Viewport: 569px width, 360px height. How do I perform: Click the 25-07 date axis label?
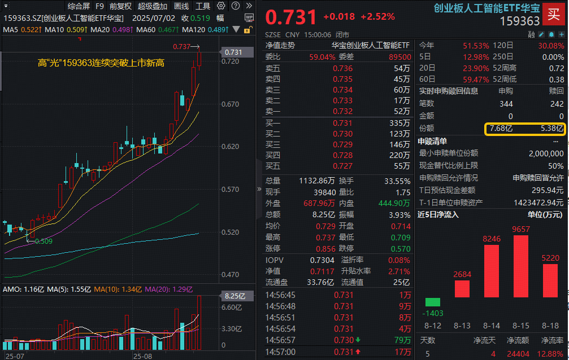15,356
